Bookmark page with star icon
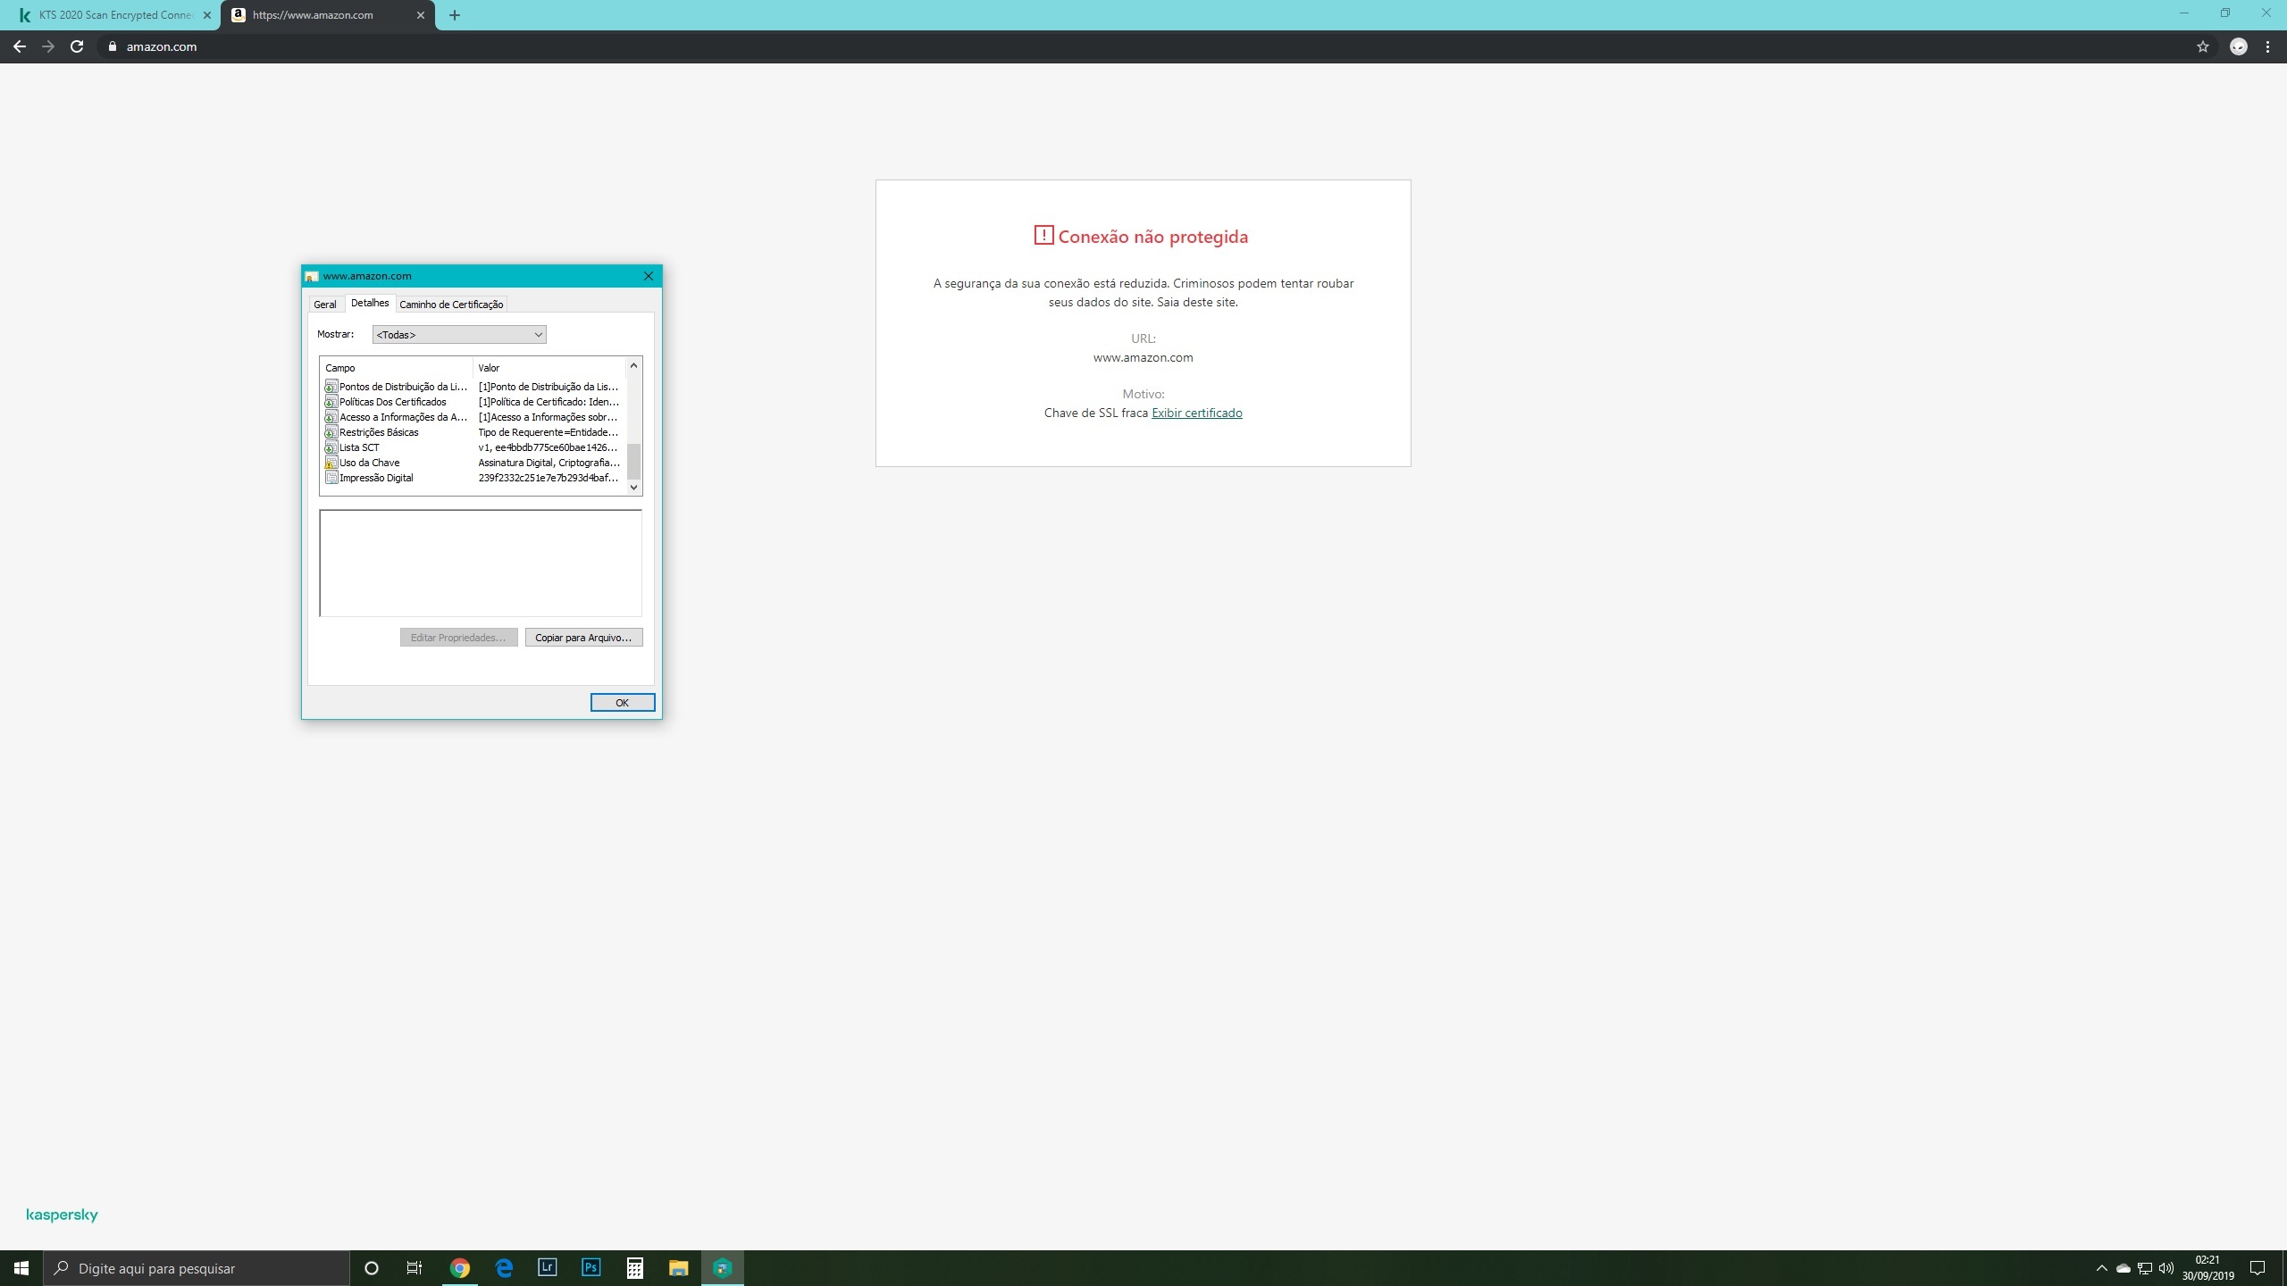This screenshot has height=1286, width=2287. pyautogui.click(x=2202, y=47)
